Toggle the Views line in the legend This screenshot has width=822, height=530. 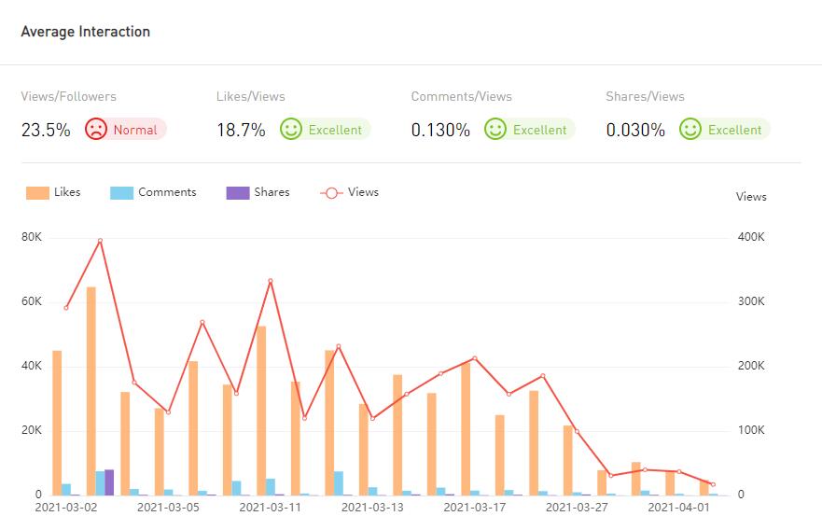coord(350,192)
